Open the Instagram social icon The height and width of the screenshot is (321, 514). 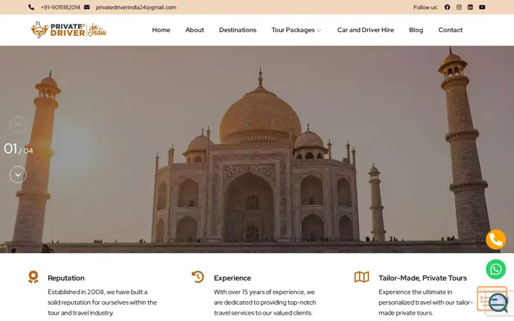(459, 7)
